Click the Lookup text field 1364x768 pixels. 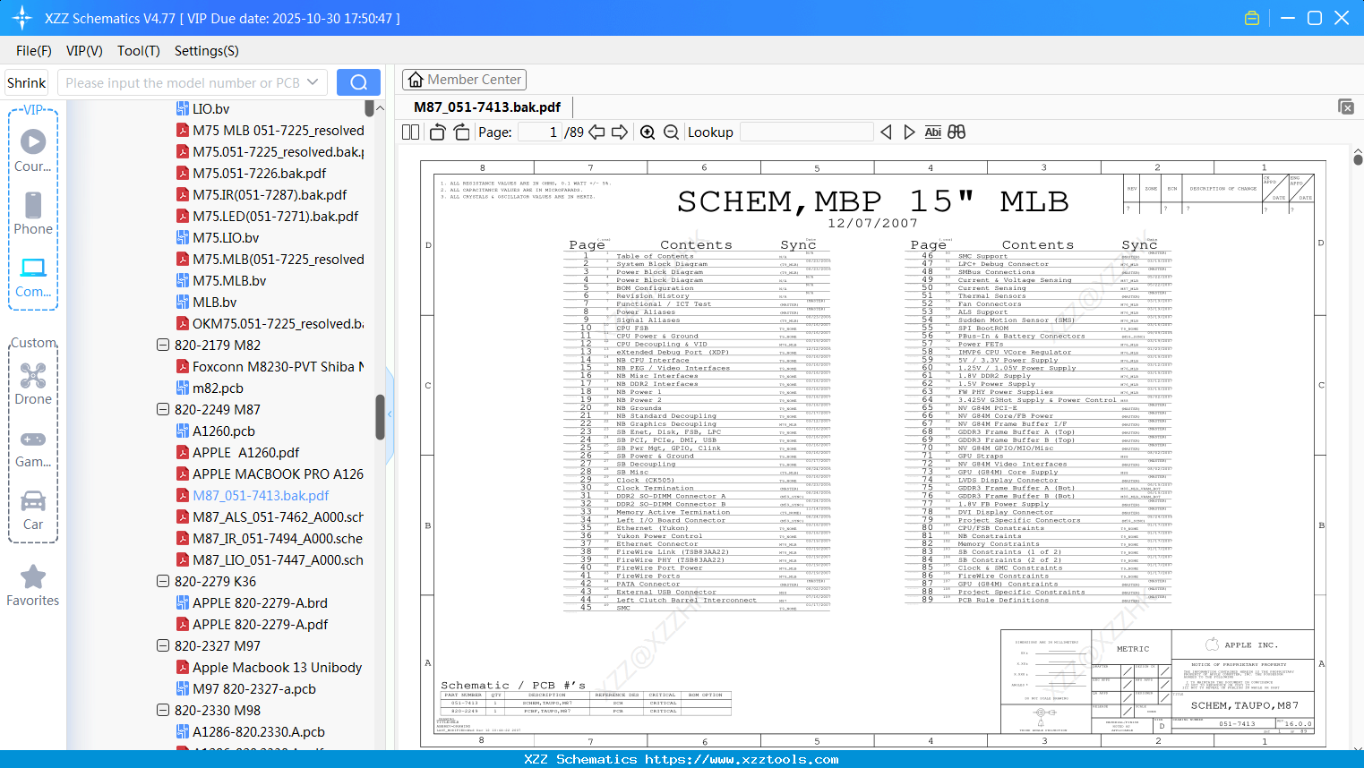pyautogui.click(x=806, y=132)
